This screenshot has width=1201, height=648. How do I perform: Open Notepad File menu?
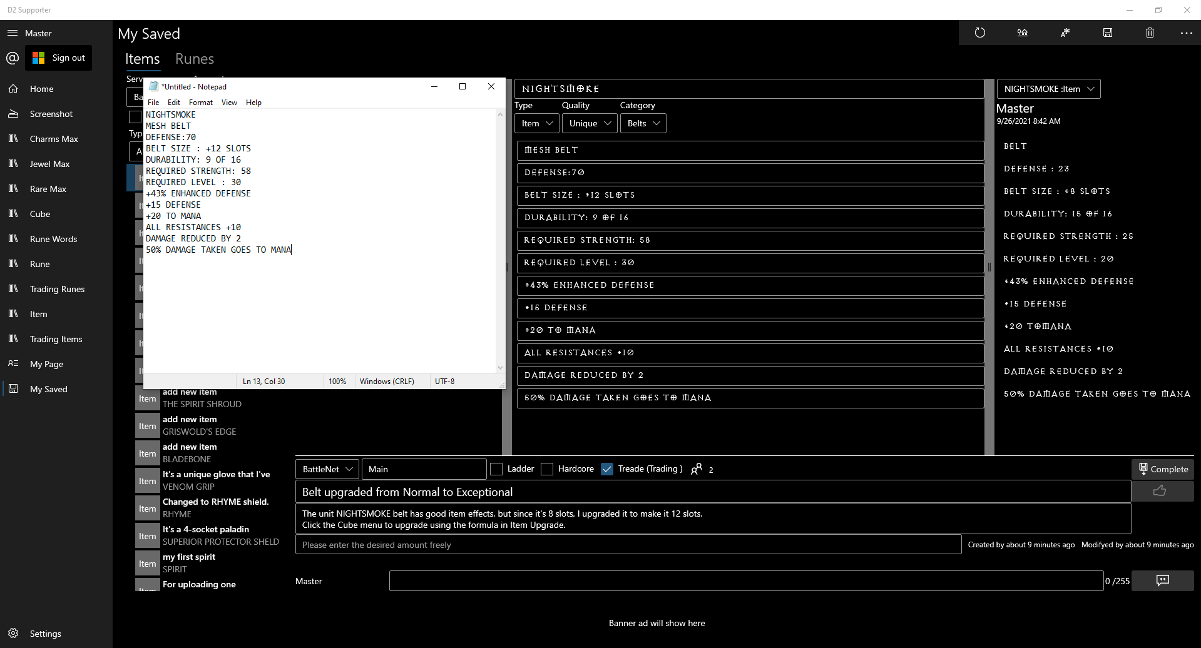(x=153, y=103)
